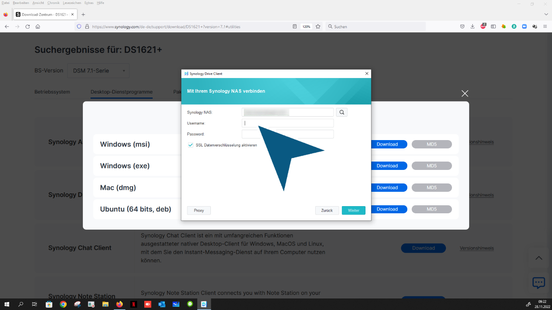
Task: Click the search magnifier next to Synology NAS field
Action: pyautogui.click(x=342, y=112)
